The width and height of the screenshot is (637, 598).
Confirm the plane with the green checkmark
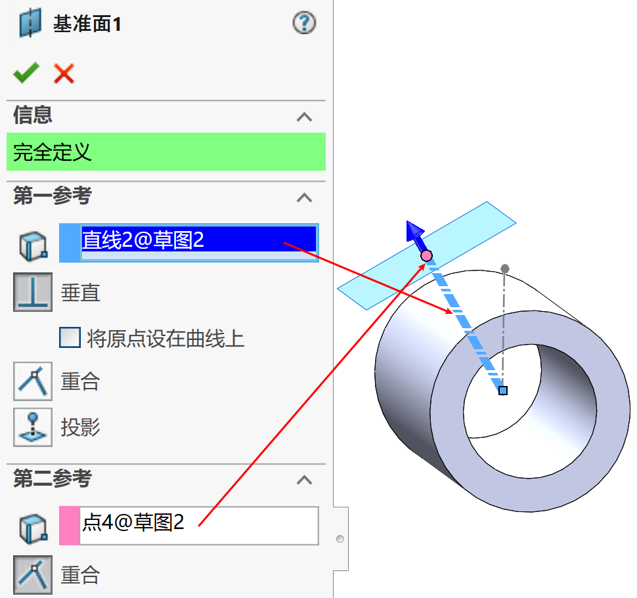pos(26,73)
